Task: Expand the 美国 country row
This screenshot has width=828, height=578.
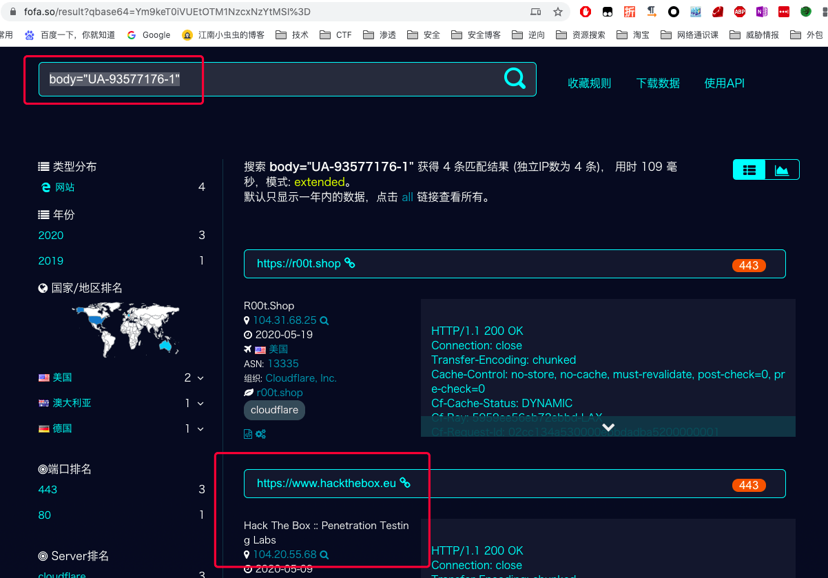Action: (x=200, y=378)
